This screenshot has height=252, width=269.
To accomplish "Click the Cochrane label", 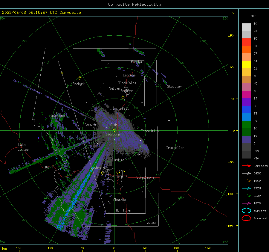I will click(x=98, y=168).
